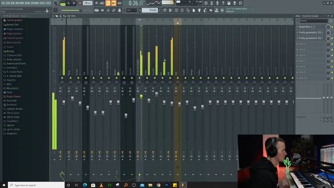Mute the Rendered Sample mixer track LED
The width and height of the screenshot is (334, 188).
tap(139, 78)
